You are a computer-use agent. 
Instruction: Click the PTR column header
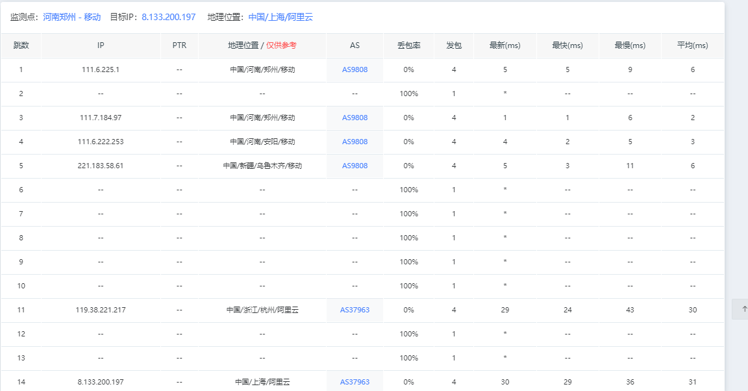(179, 45)
